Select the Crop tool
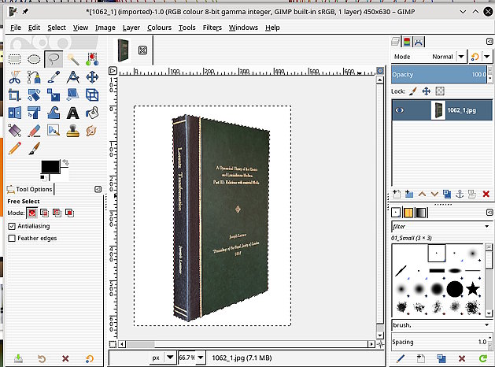This screenshot has width=495, height=367. click(14, 95)
